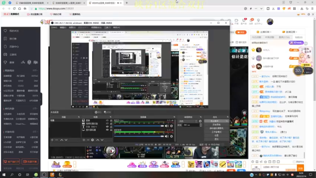Remove the selected scene in OBS
The image size is (316, 178).
[x=56, y=140]
